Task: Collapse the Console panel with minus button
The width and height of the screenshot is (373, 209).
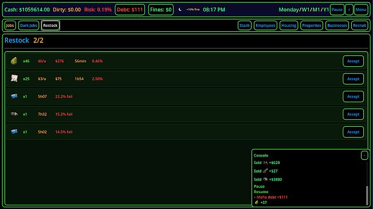Action: [364, 156]
